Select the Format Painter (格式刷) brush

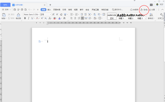pos(18,16)
